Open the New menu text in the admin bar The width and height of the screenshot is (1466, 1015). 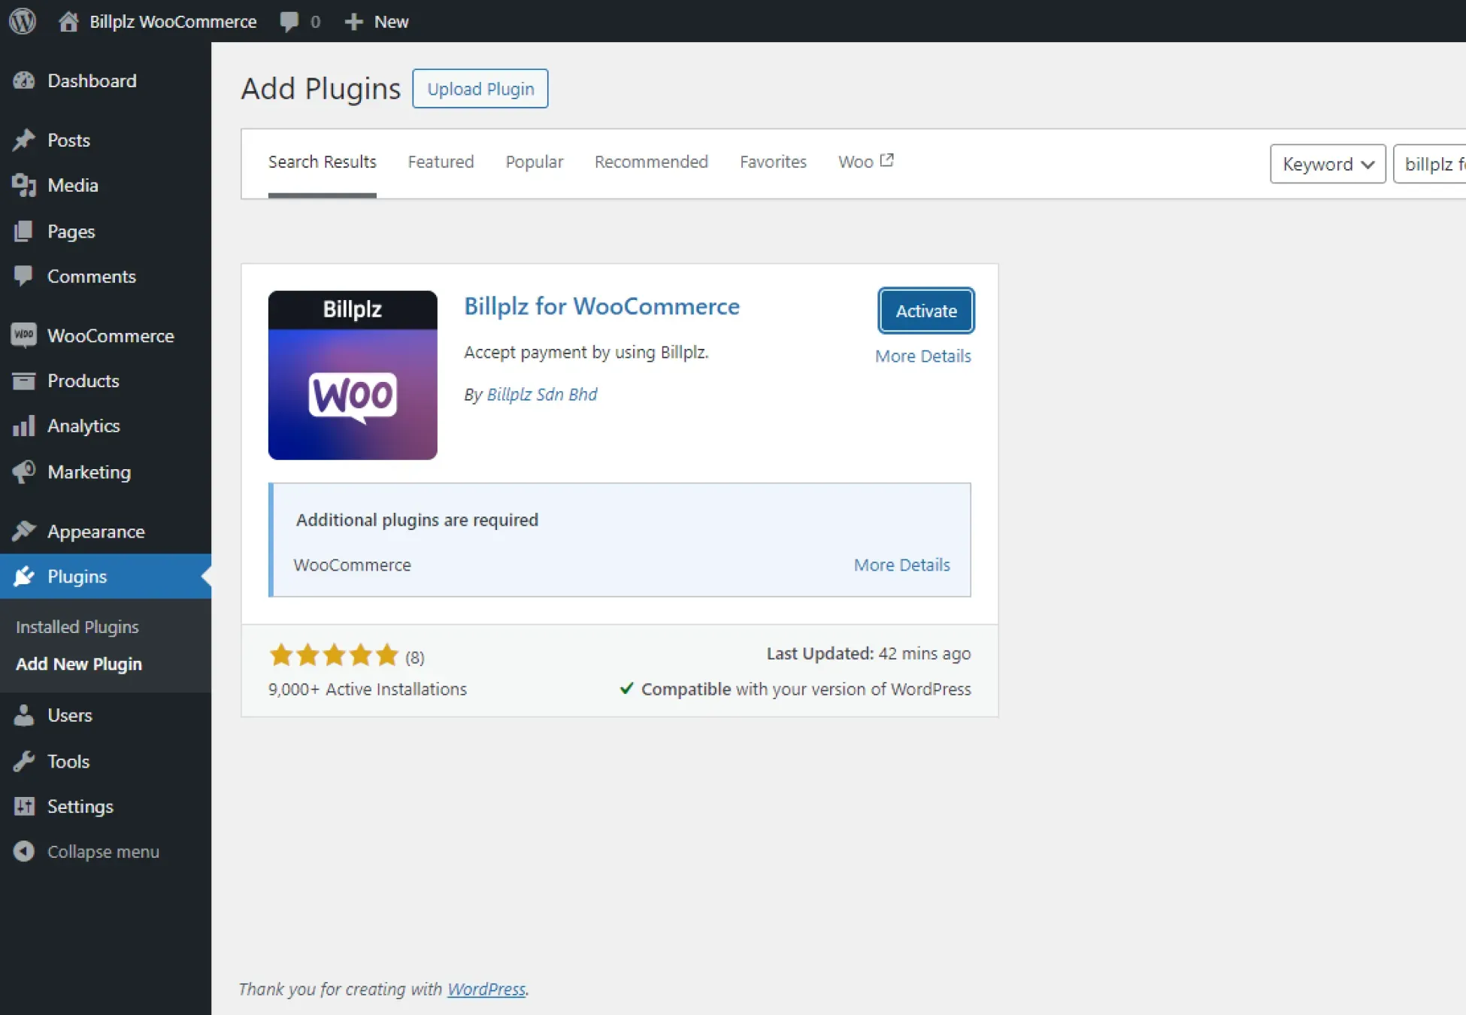391,22
